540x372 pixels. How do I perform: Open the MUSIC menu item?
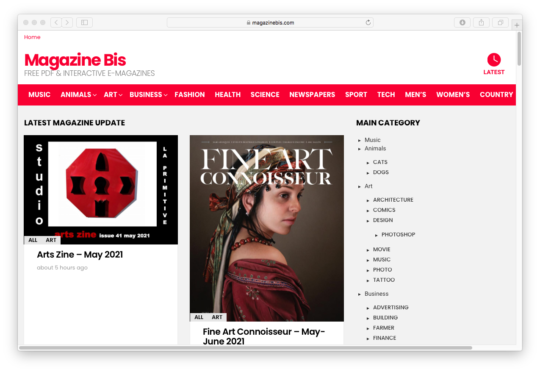point(39,94)
